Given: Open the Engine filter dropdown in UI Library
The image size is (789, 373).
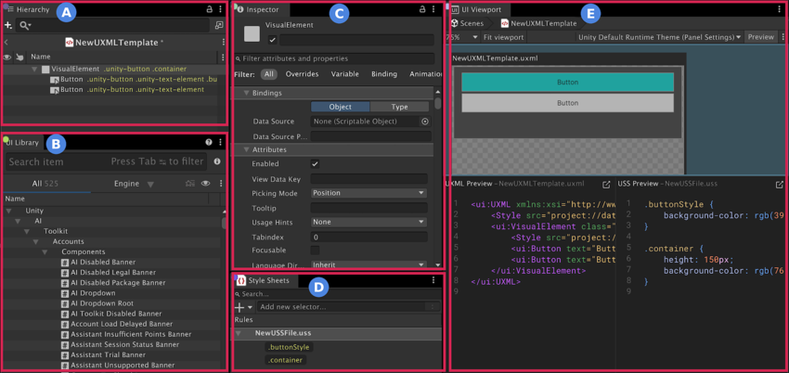Looking at the screenshot, I should pyautogui.click(x=134, y=184).
